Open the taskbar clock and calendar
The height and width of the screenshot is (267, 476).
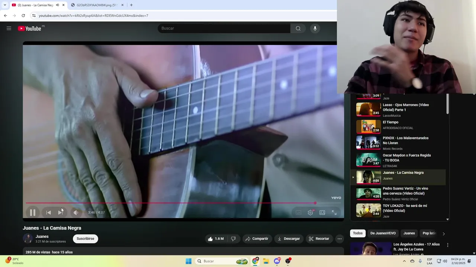tap(458, 261)
